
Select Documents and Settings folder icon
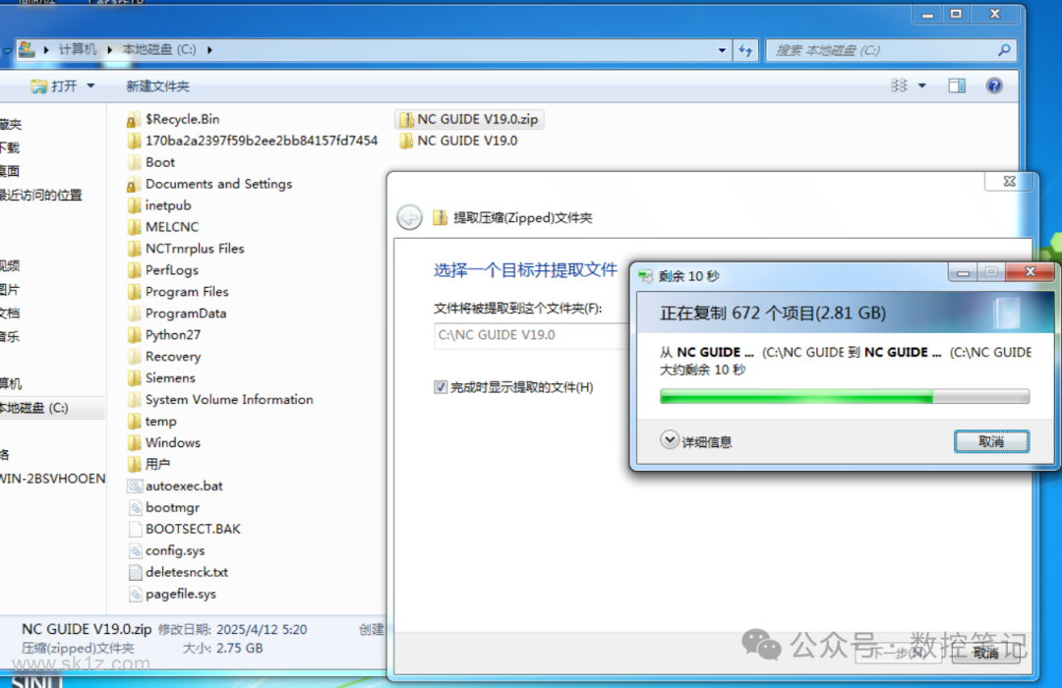[133, 184]
